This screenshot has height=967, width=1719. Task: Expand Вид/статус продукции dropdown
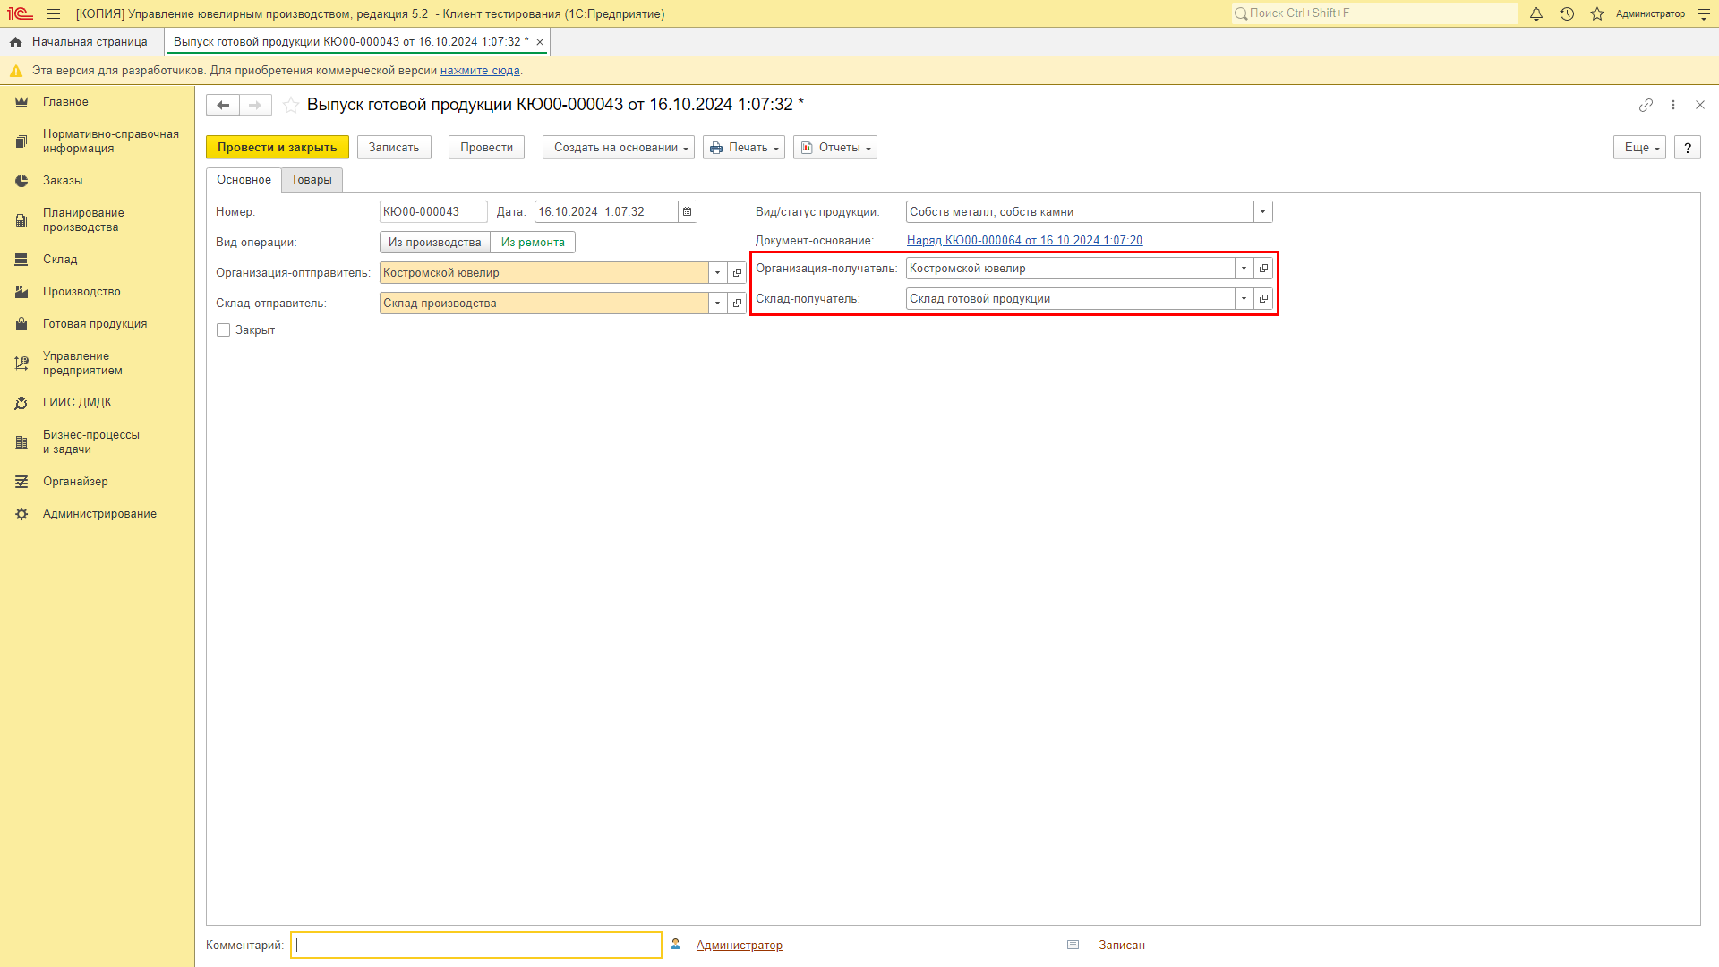[x=1262, y=212]
